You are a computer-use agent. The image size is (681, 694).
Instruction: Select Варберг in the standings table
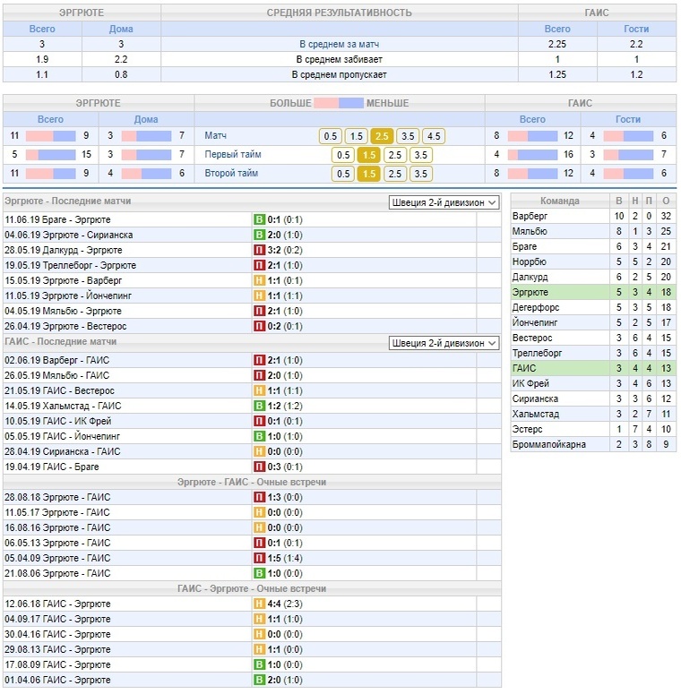coord(530,216)
